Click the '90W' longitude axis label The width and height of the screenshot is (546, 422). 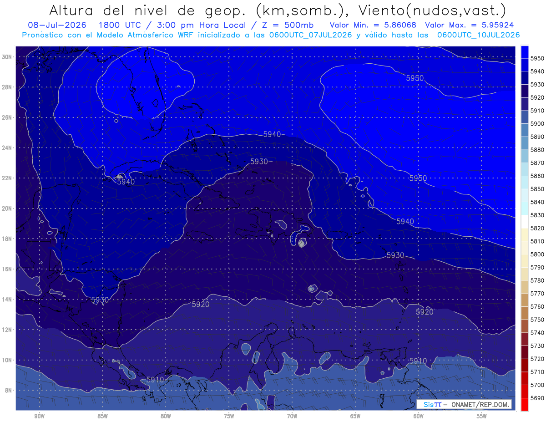point(39,416)
